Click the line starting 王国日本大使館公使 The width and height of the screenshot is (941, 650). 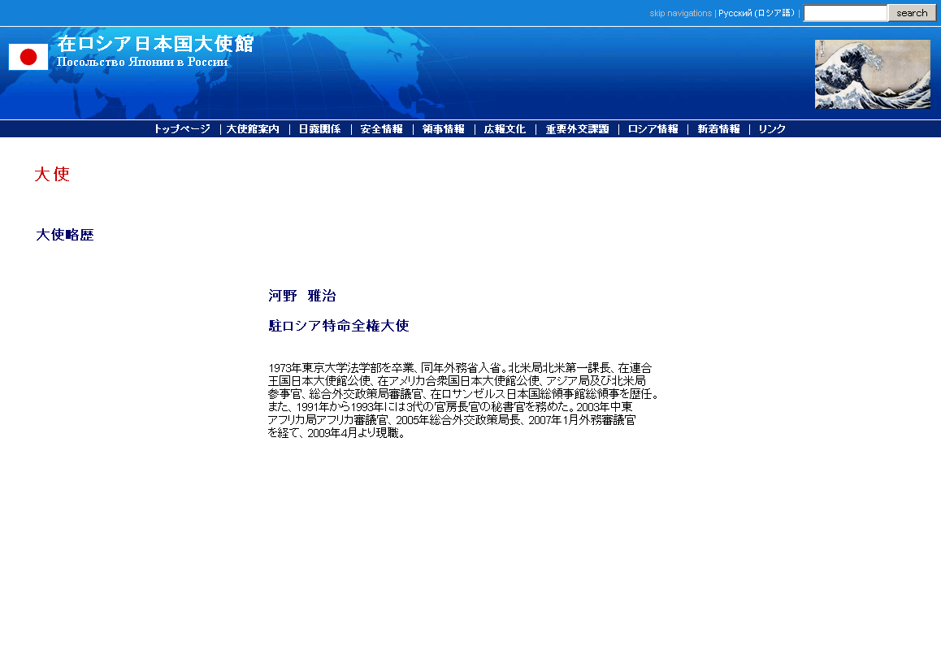tap(457, 381)
